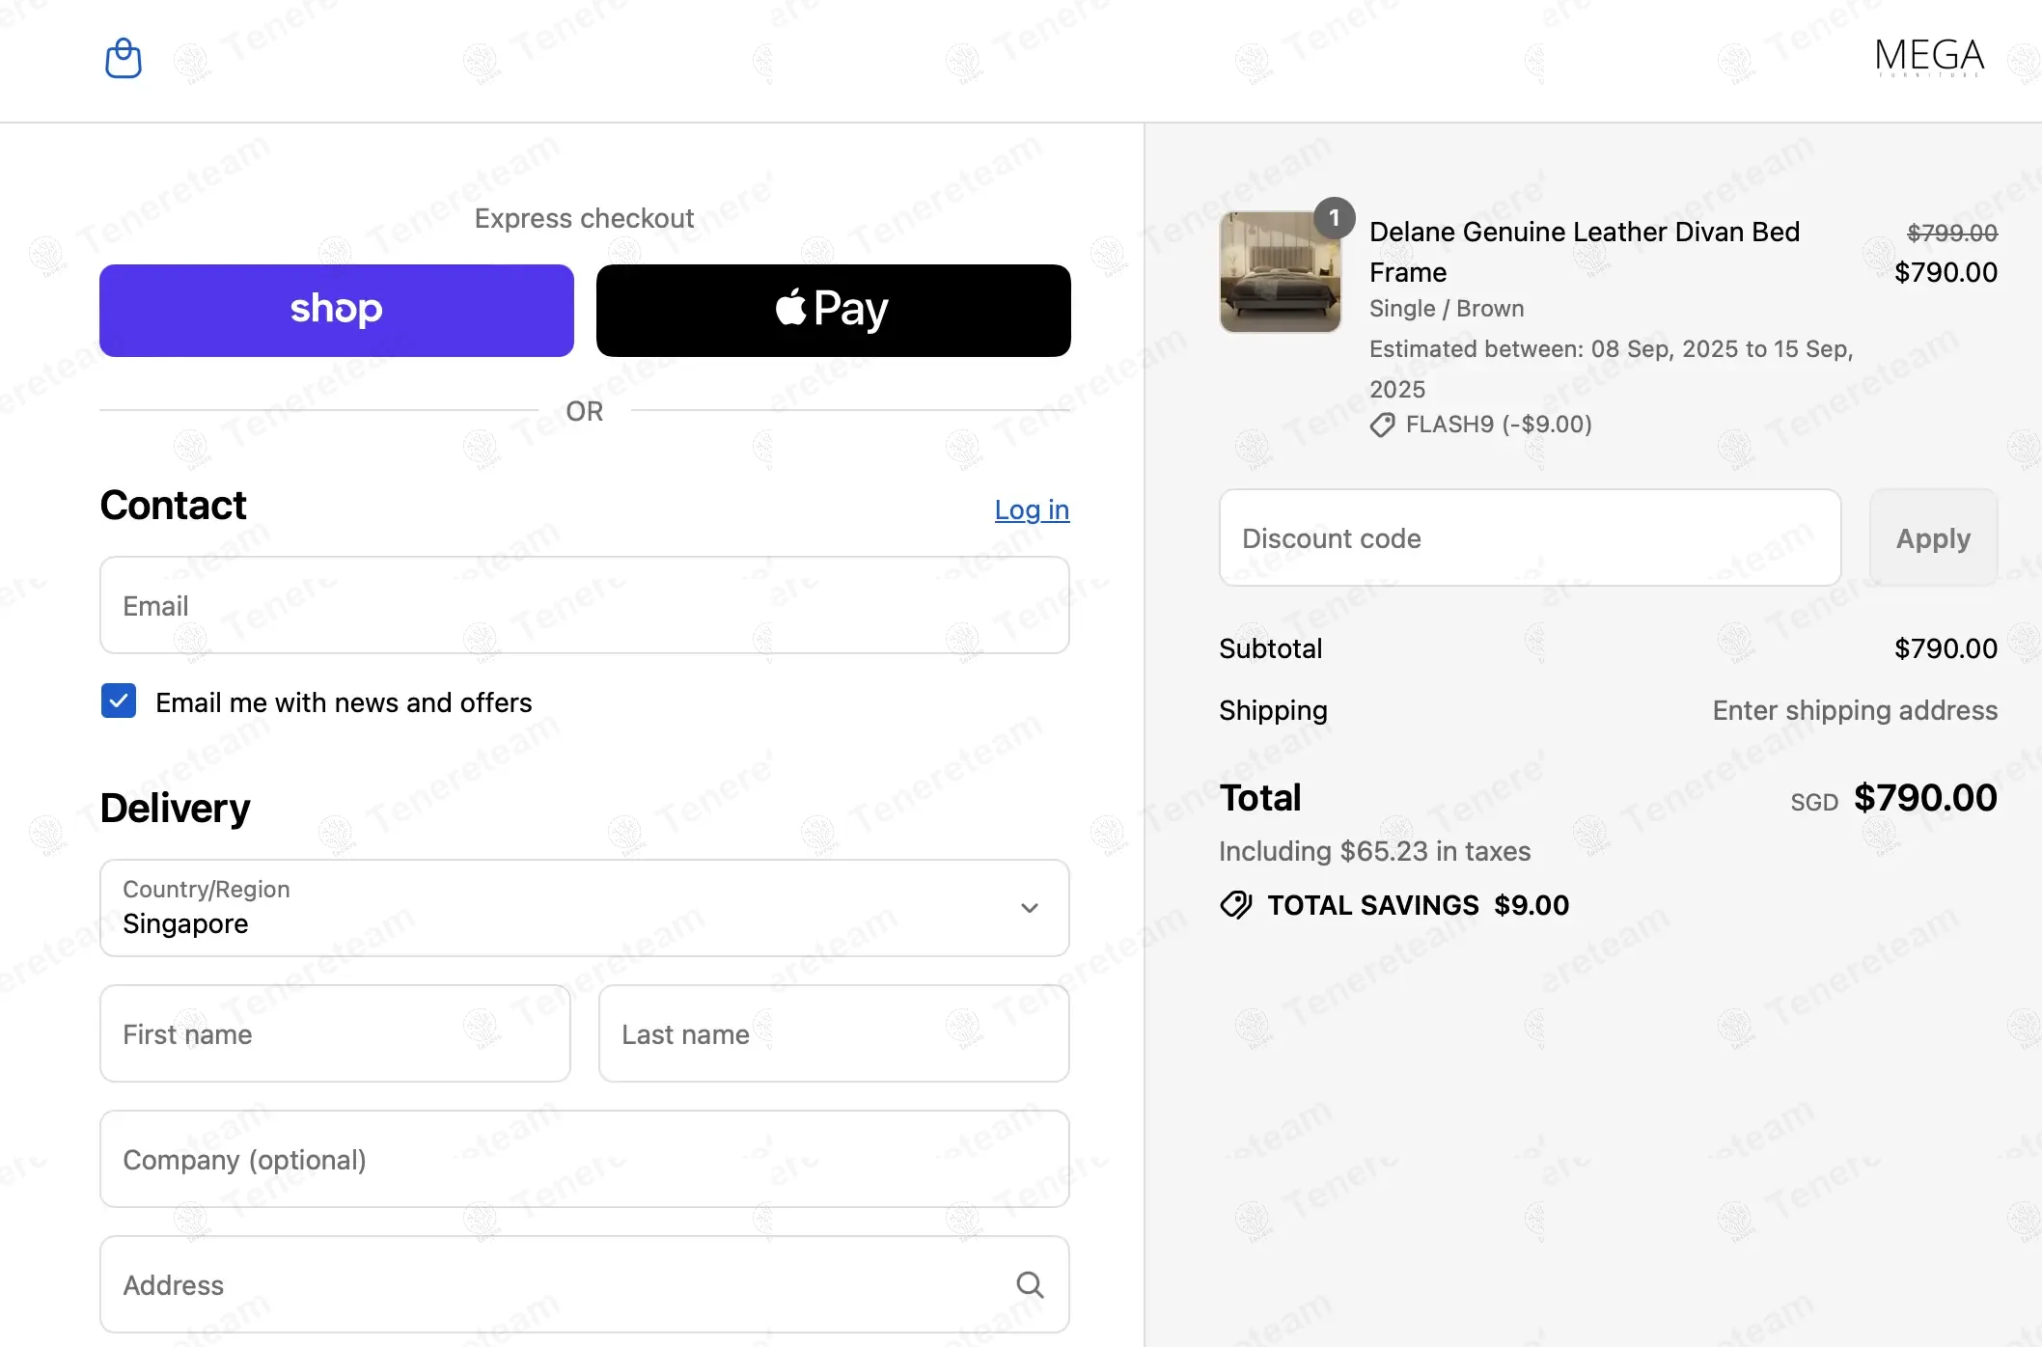Click the MEGA Furniture logo

(x=1929, y=57)
